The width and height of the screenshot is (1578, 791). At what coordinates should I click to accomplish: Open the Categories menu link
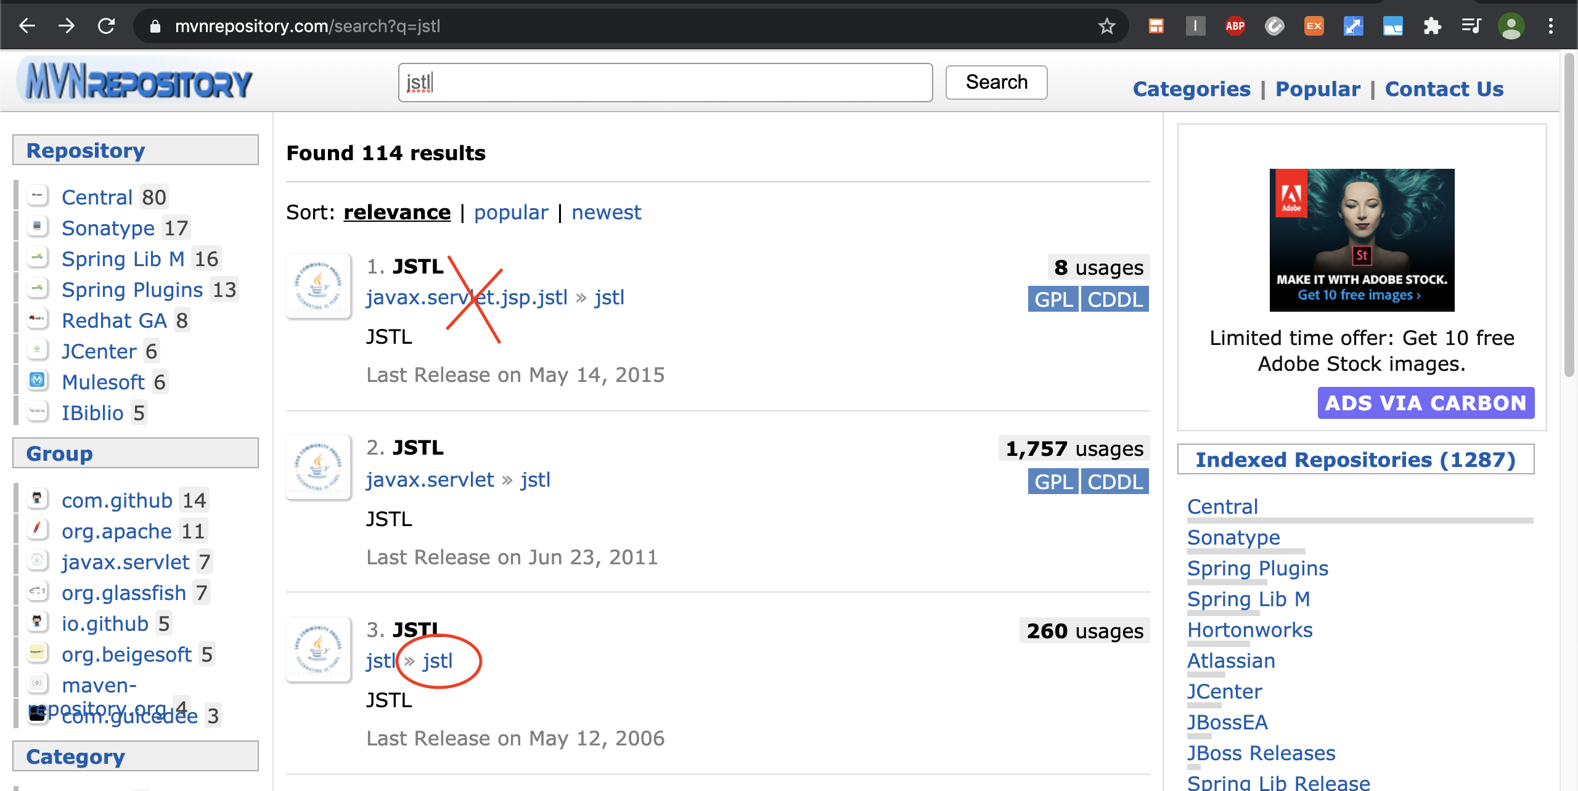coord(1191,89)
